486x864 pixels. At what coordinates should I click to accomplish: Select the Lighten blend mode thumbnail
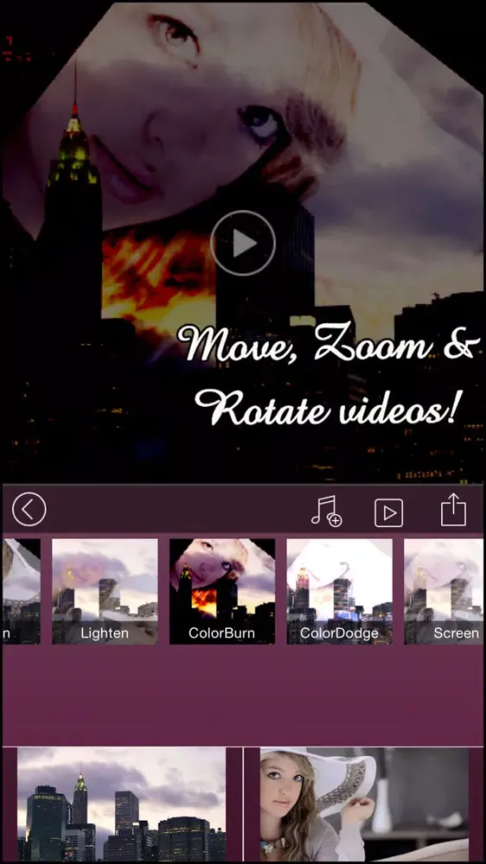tap(104, 591)
